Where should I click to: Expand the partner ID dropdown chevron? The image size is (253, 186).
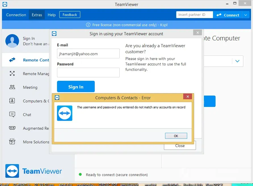coord(237,61)
